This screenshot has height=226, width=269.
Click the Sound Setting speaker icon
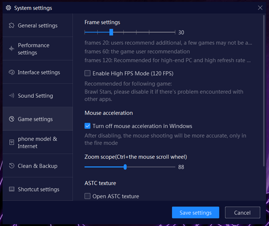(11, 96)
